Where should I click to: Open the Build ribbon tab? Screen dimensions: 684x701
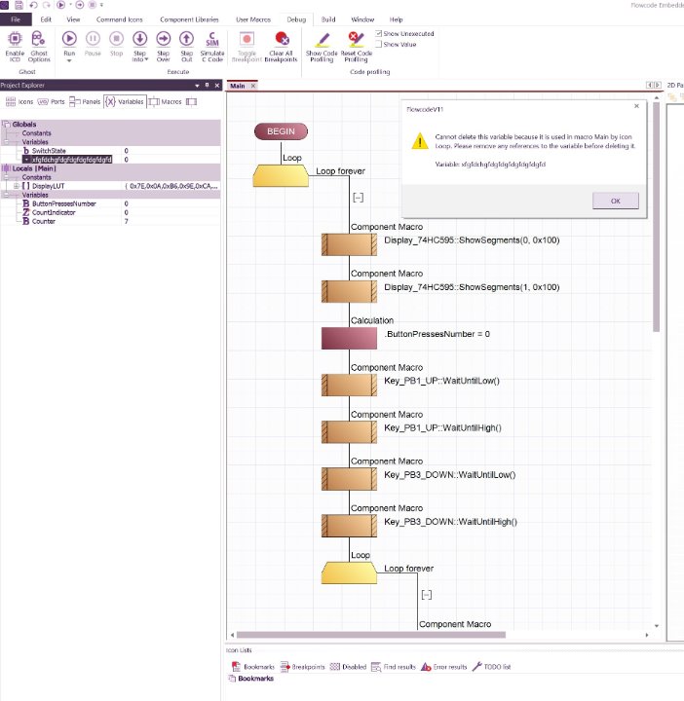coord(328,19)
